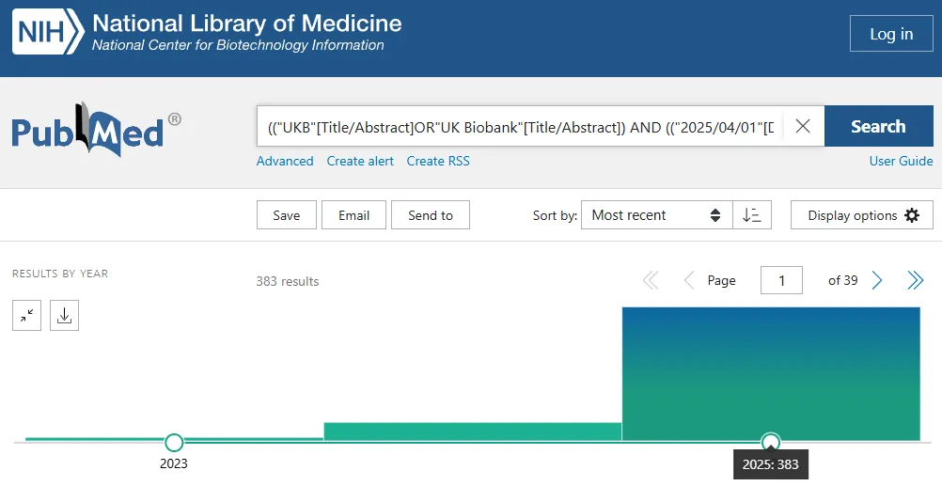Clear the search query with X

point(803,126)
